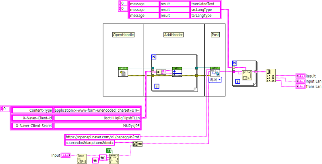322x164 pixels.
Task: Select the Index Array node before Result
Action: [x=270, y=76]
